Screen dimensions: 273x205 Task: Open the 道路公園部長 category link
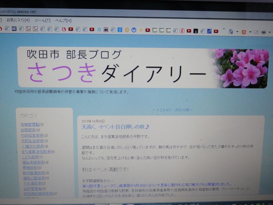pyautogui.click(x=34, y=178)
